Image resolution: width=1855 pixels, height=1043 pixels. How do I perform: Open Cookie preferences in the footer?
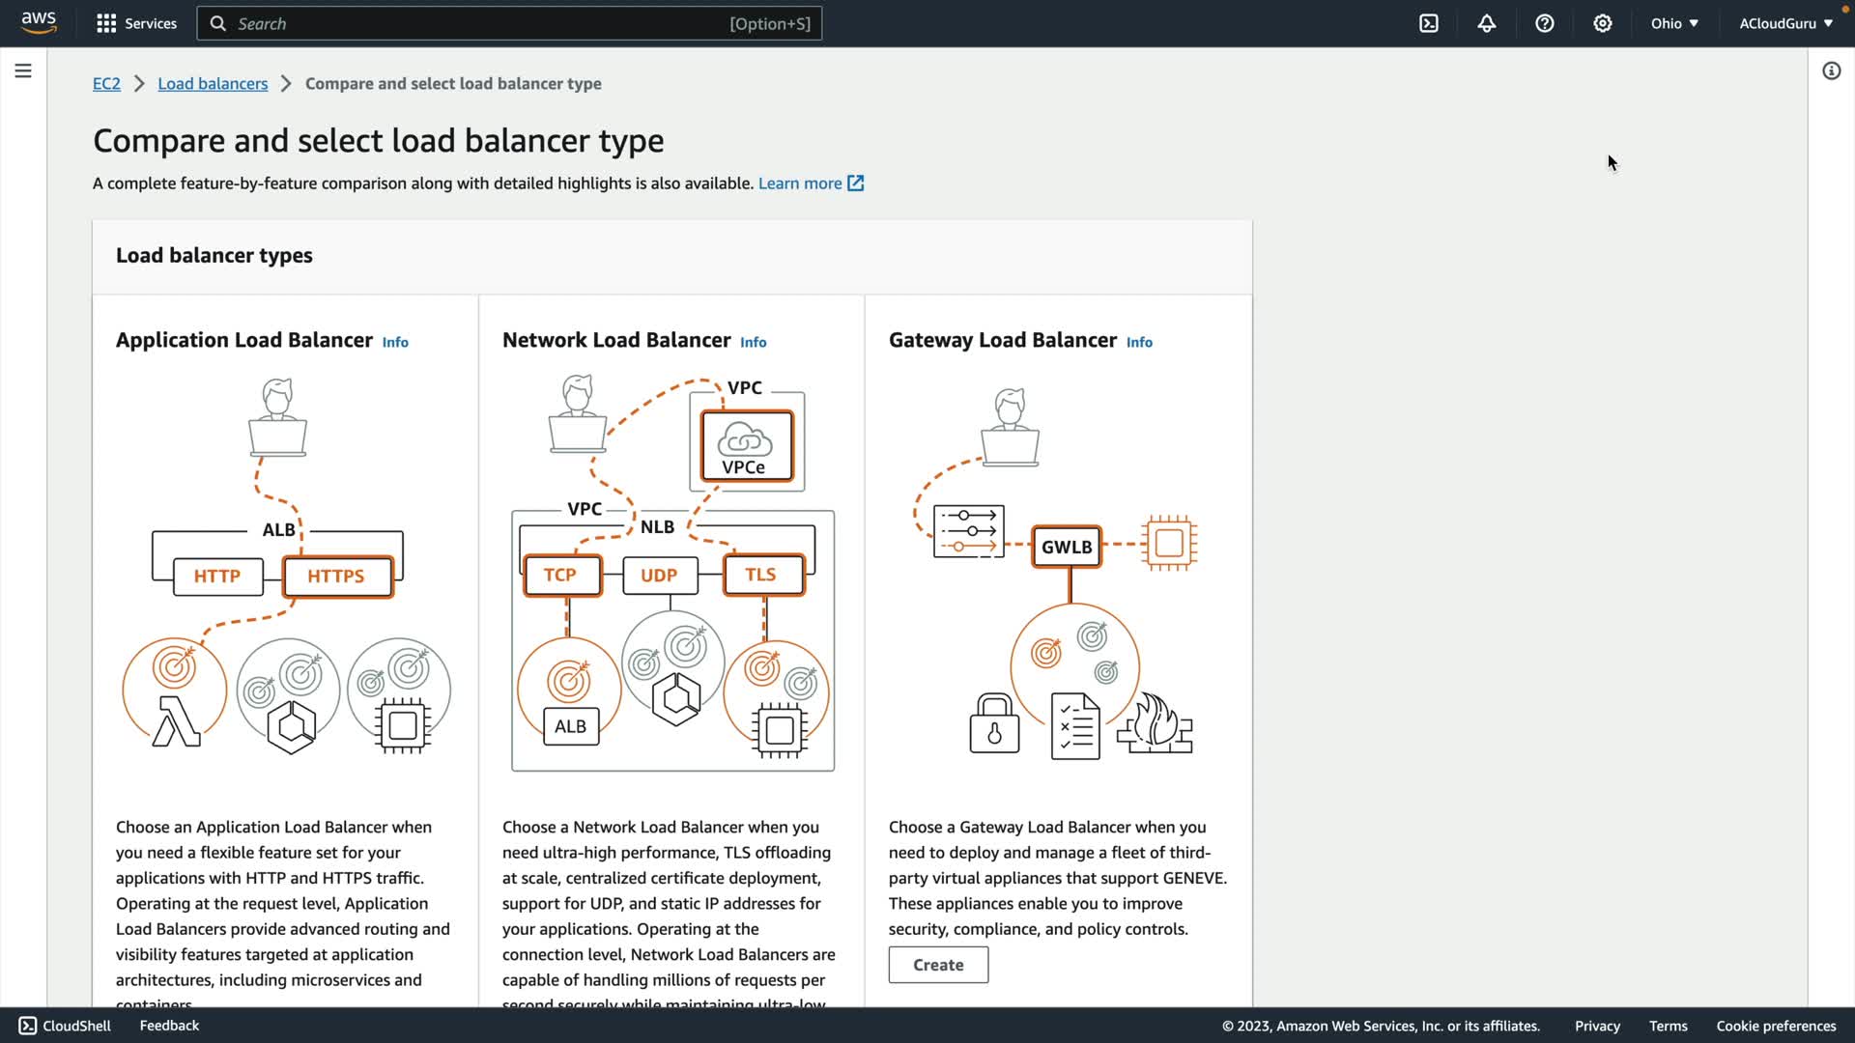click(x=1775, y=1026)
